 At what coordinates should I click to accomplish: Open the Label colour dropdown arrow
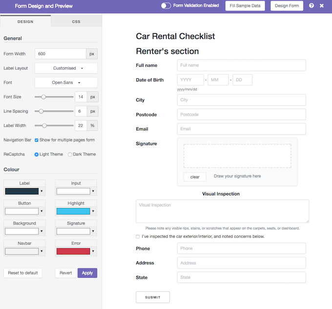[41, 192]
